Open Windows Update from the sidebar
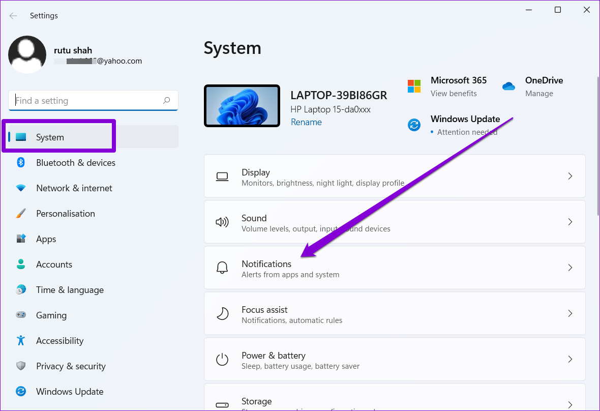This screenshot has width=600, height=411. click(93, 392)
